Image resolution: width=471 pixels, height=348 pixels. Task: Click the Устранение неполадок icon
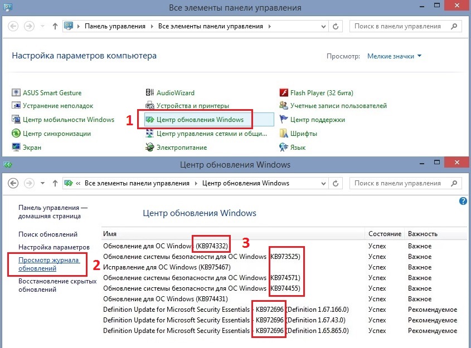point(16,106)
